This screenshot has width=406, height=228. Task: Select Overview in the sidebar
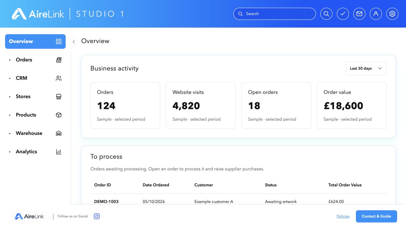pyautogui.click(x=35, y=41)
